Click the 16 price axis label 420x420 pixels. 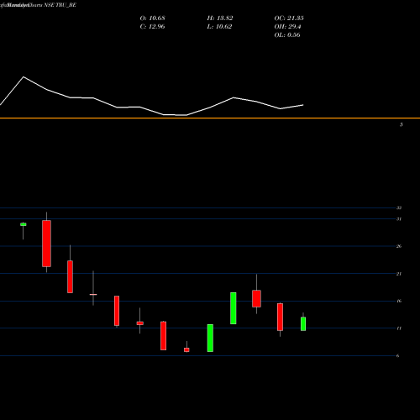point(399,301)
